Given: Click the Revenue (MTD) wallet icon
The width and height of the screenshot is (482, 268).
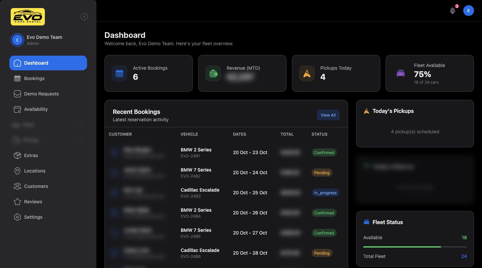Looking at the screenshot, I should point(213,73).
